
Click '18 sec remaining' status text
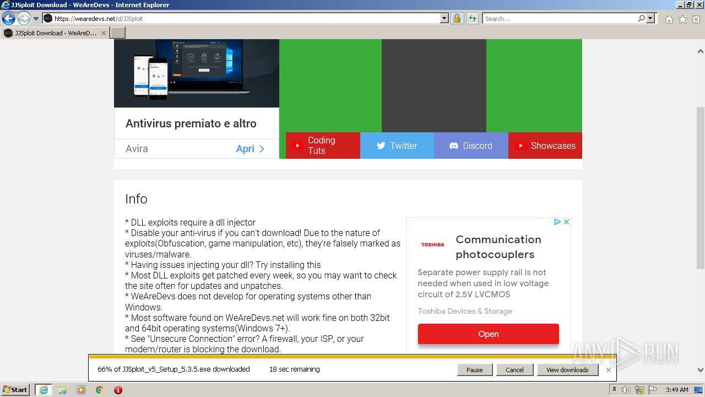pos(295,369)
